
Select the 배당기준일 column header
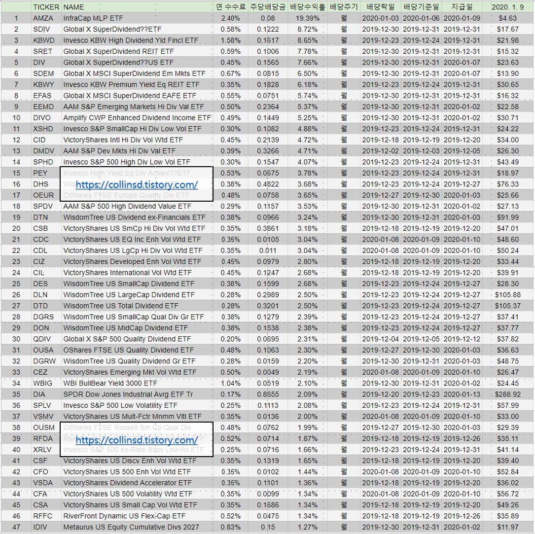coord(421,7)
